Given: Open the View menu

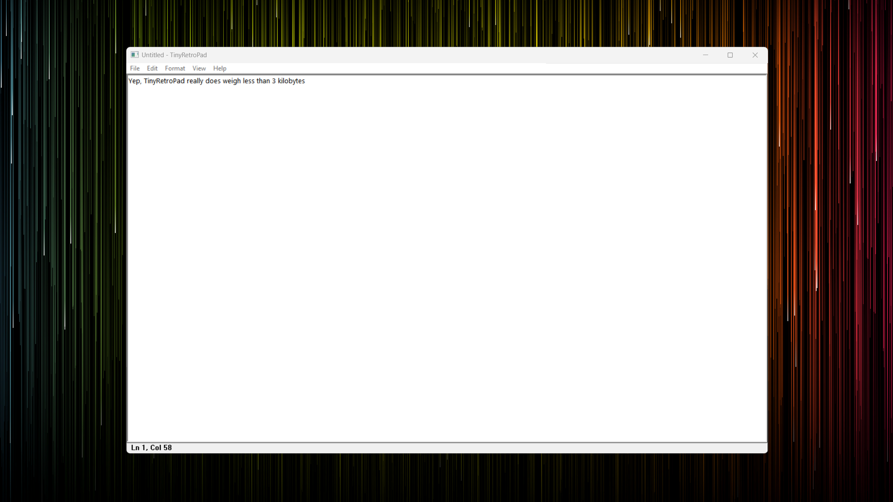Looking at the screenshot, I should point(199,68).
